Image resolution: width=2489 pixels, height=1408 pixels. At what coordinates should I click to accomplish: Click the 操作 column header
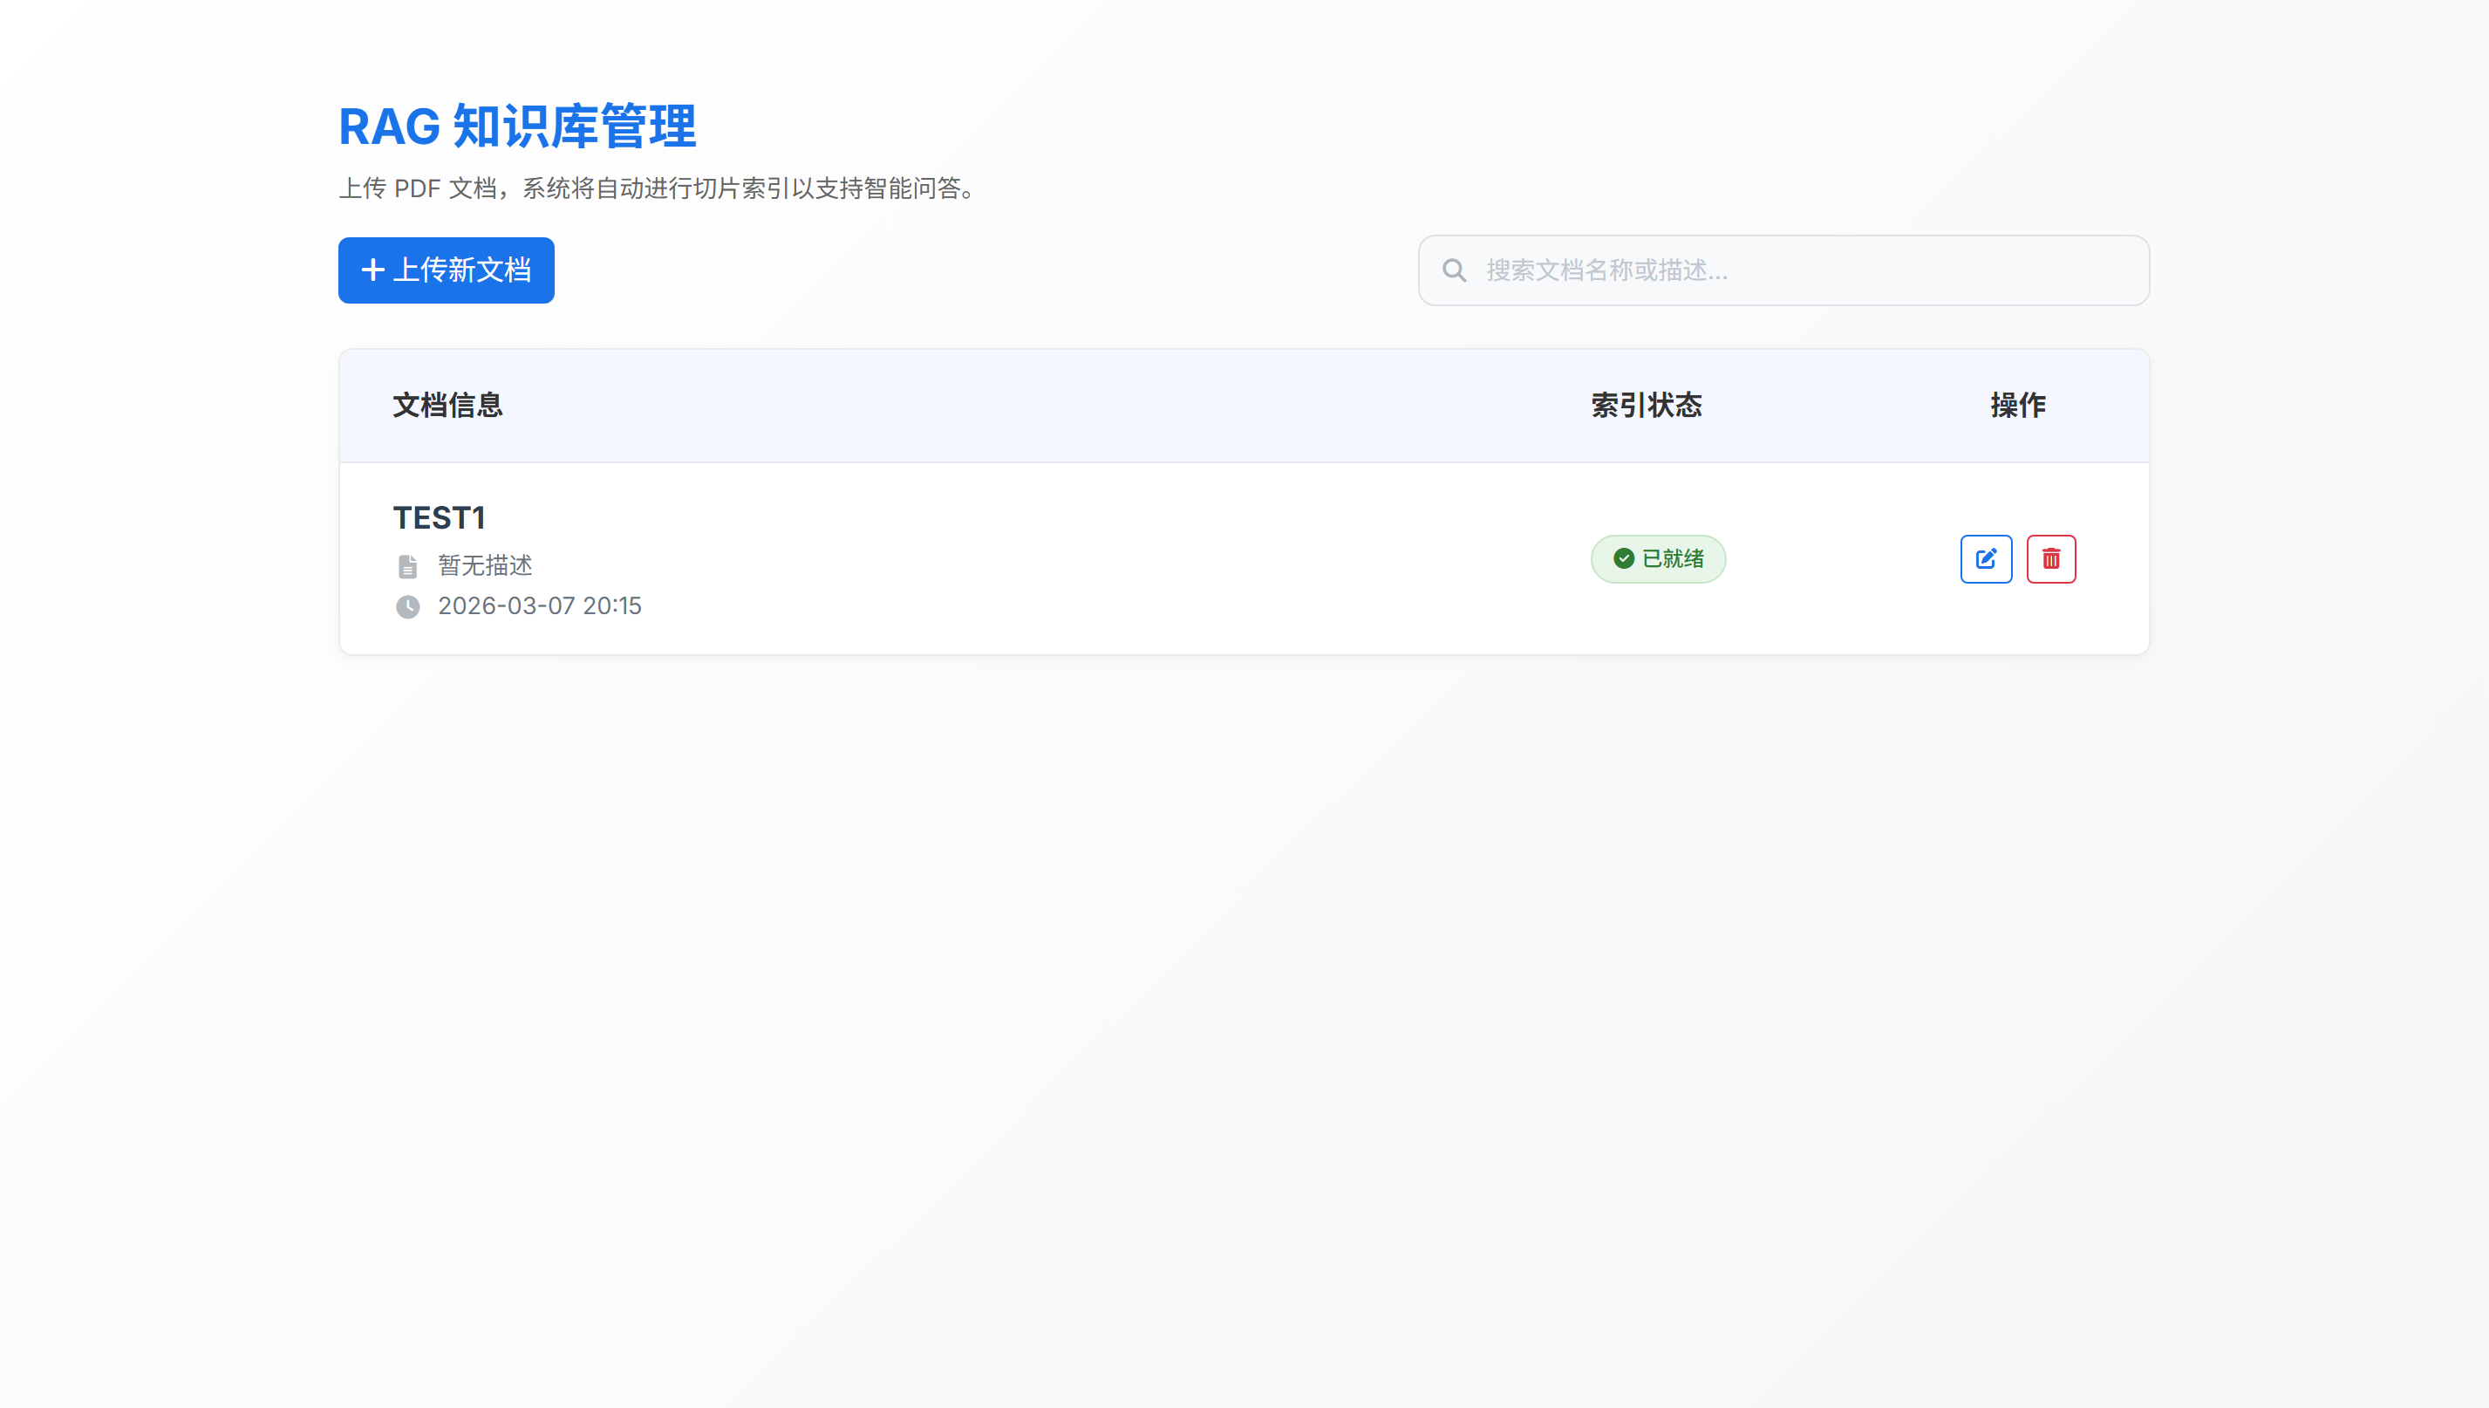coord(2018,405)
